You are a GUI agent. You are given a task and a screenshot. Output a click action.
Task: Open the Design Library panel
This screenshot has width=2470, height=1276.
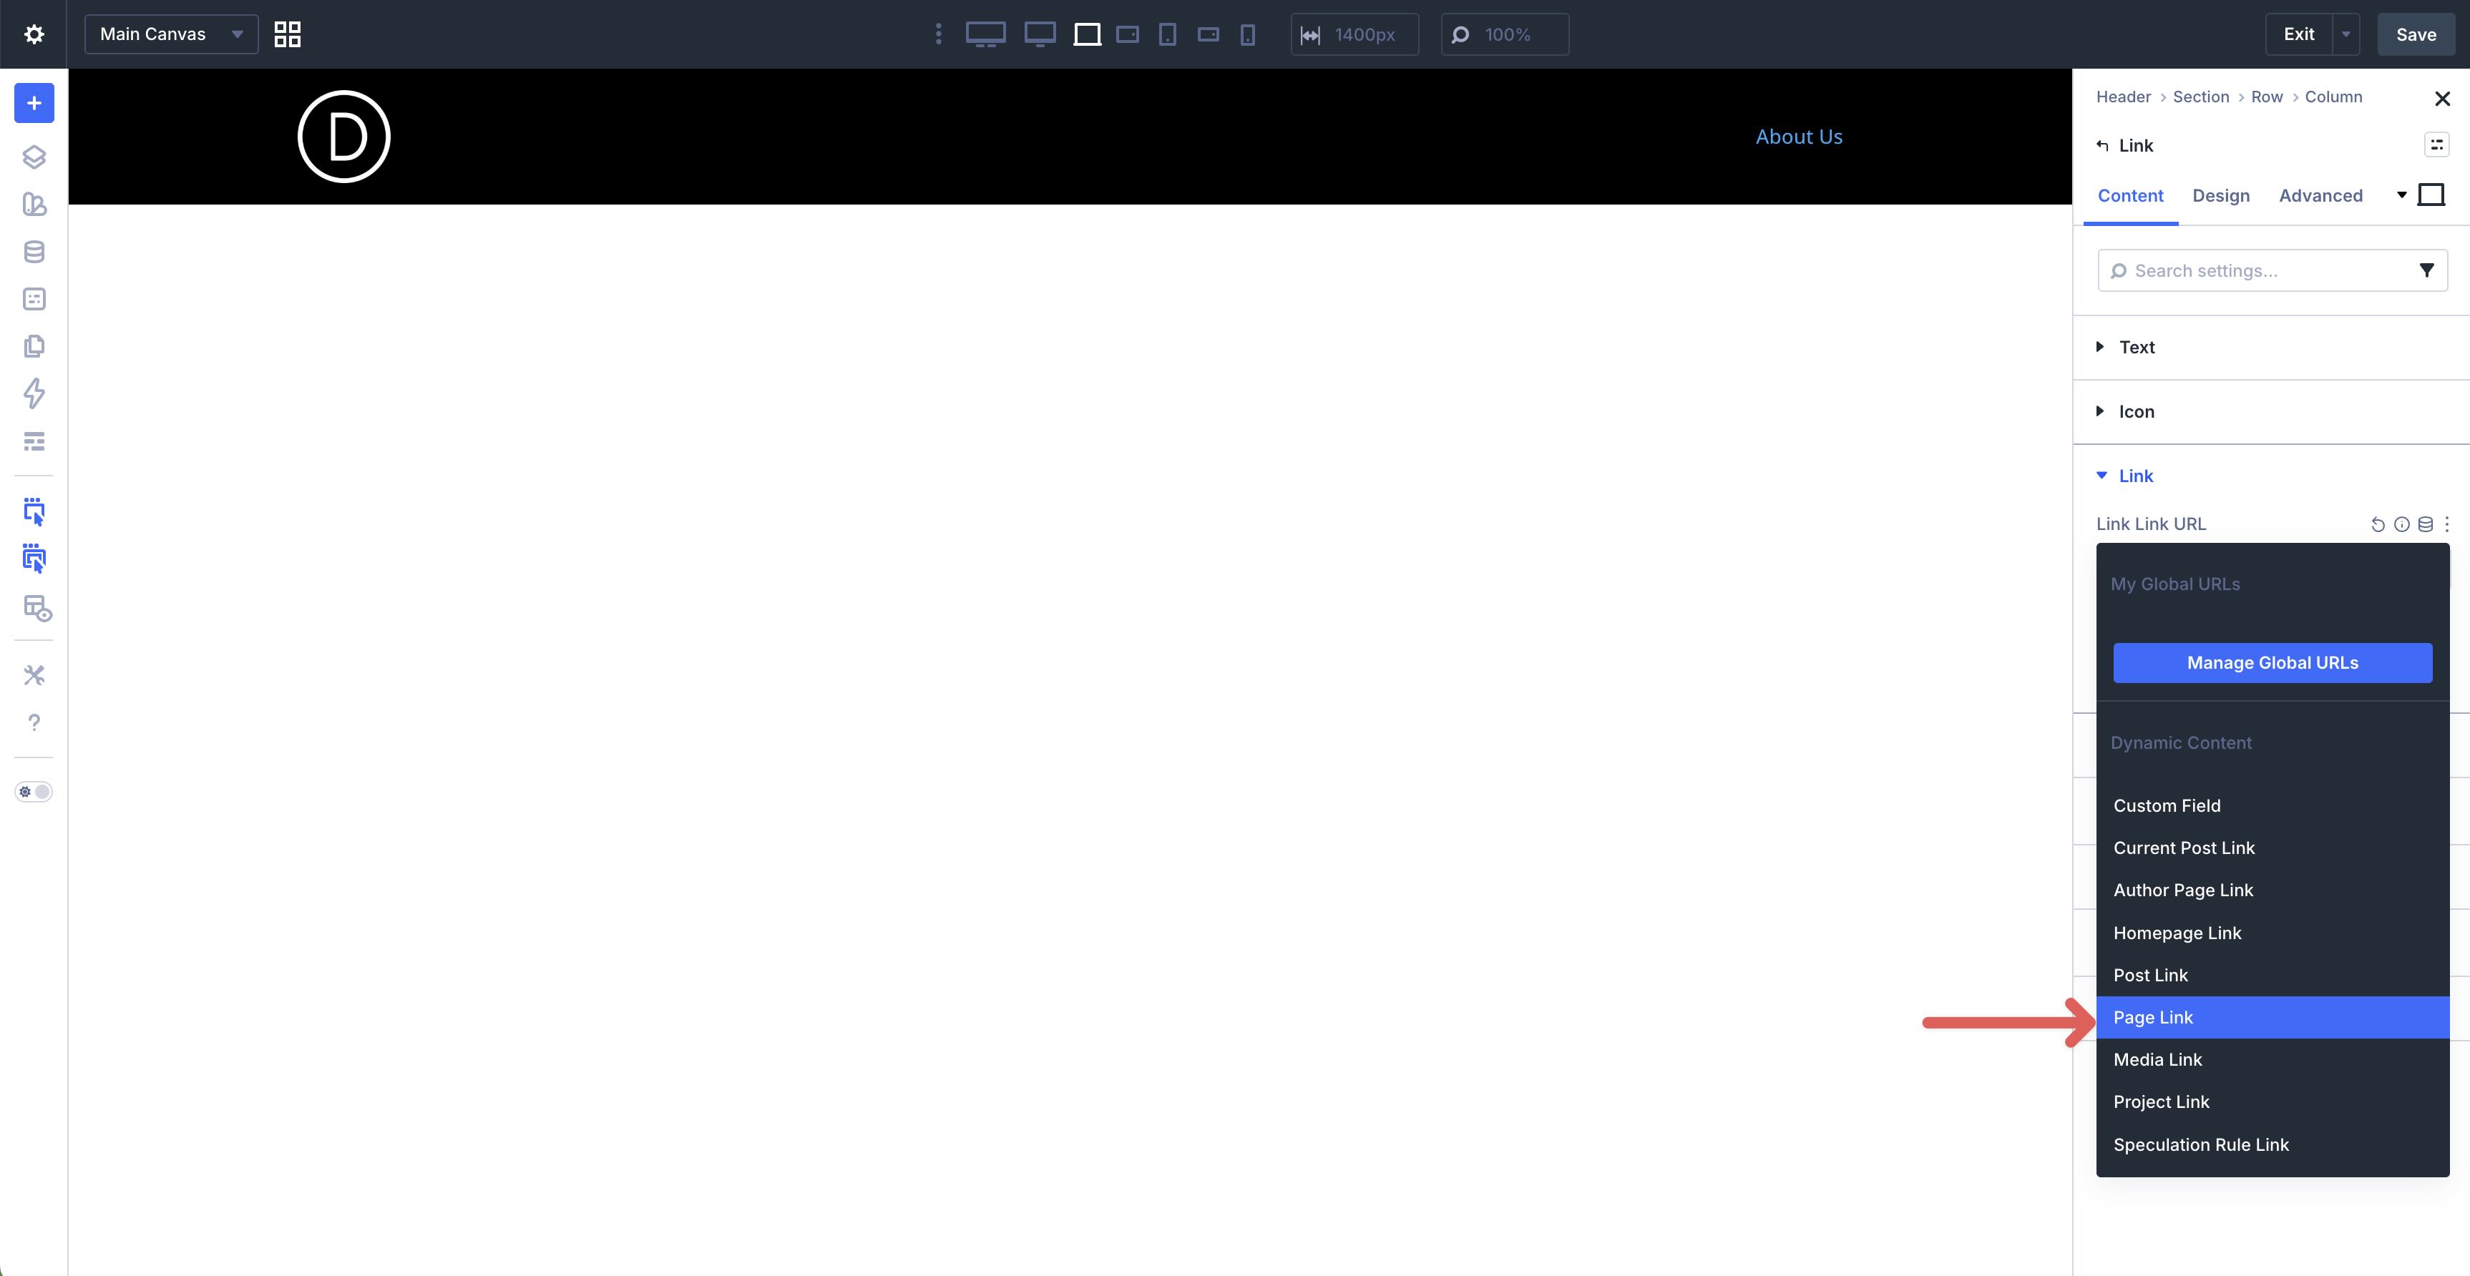(x=34, y=204)
